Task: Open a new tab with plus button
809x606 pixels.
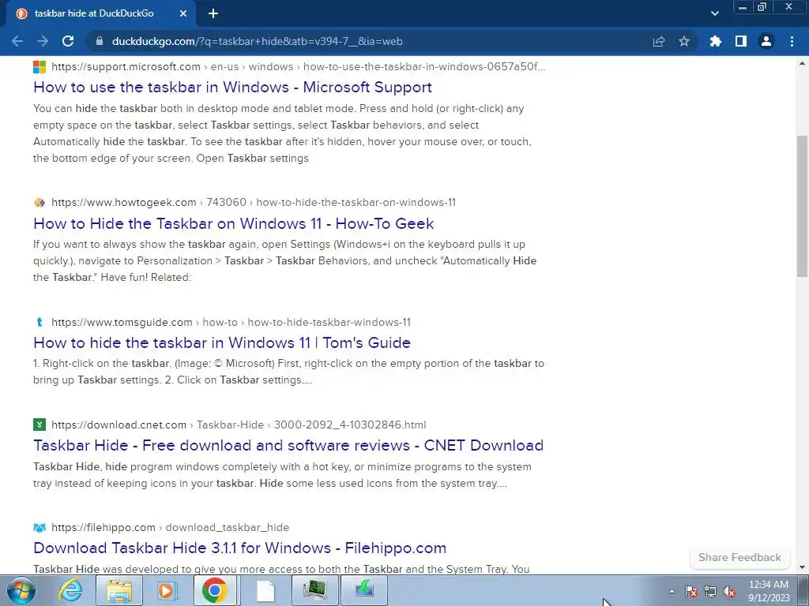Action: 213,13
